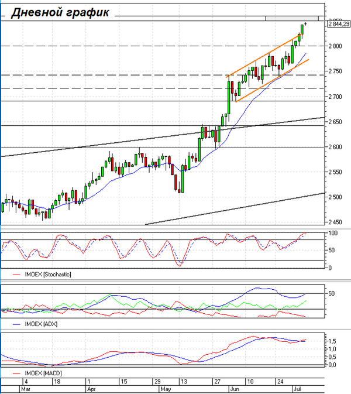Click the 50 label on the ADX axis
Image resolution: width=351 pixels, height=394 pixels.
pos(332,293)
